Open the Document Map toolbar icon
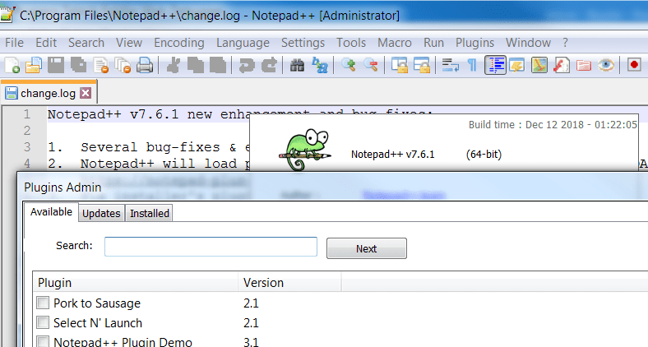The width and height of the screenshot is (648, 347). (x=539, y=65)
